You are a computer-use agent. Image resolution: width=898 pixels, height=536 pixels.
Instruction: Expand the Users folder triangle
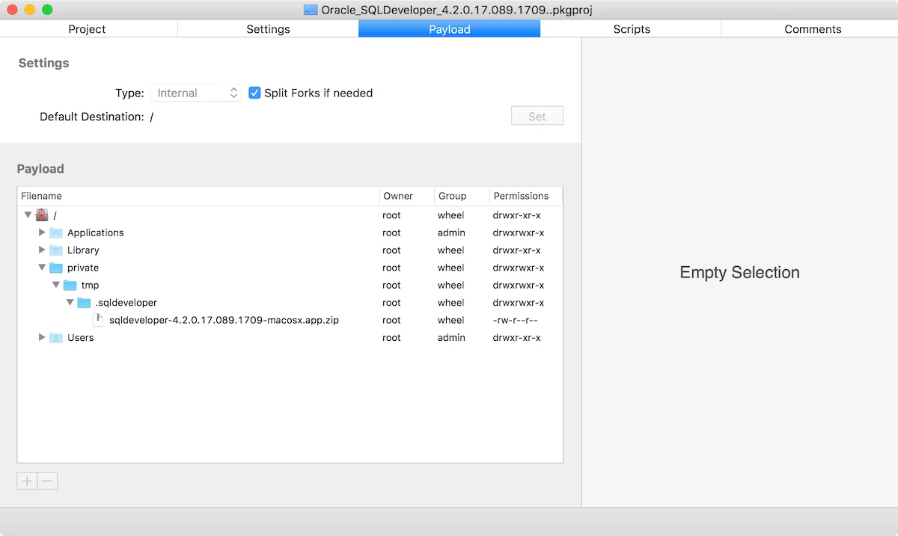click(x=42, y=337)
